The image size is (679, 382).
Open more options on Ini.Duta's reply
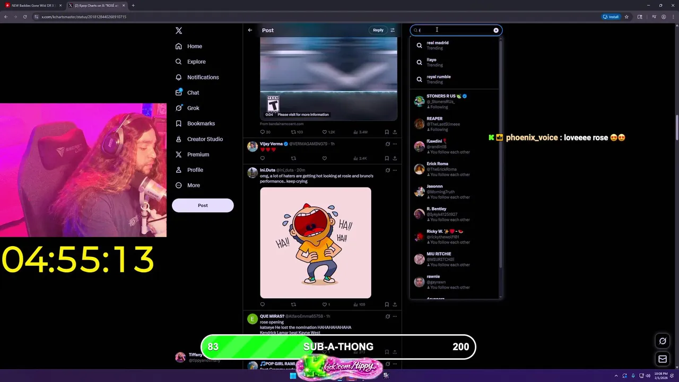click(x=395, y=170)
